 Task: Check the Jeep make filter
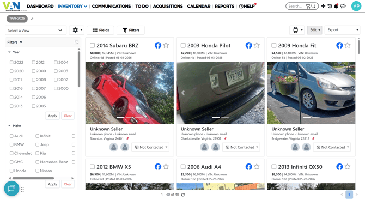pos(37,144)
